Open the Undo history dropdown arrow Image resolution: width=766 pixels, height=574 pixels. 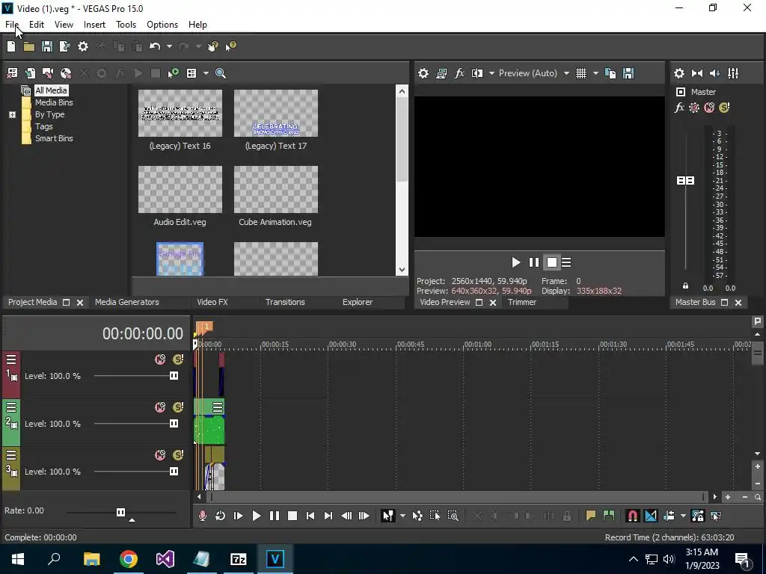pyautogui.click(x=169, y=46)
